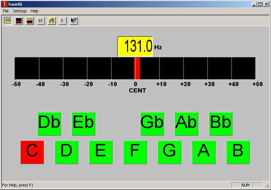271x190 pixels.
Task: Activate the context help pointer icon
Action: 74,21
